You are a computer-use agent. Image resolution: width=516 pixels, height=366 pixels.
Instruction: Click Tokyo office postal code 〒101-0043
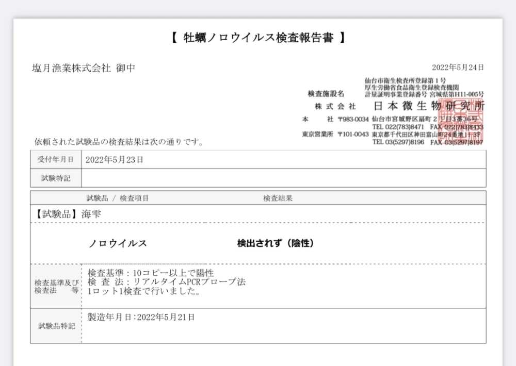pyautogui.click(x=353, y=134)
